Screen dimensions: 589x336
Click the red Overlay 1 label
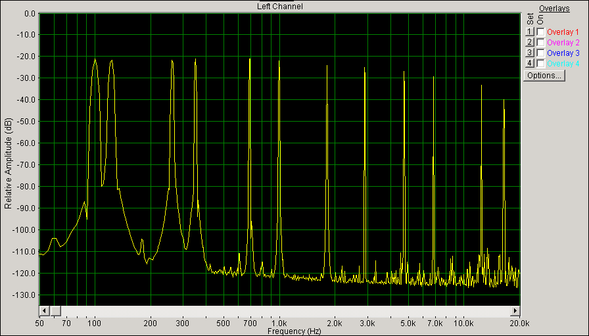click(563, 32)
